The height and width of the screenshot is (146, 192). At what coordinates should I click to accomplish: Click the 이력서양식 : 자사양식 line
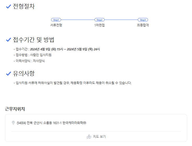[30, 61]
